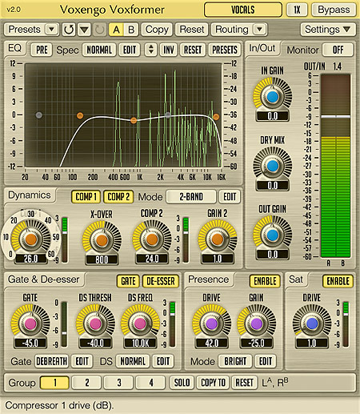Click the DRY MIX knob

[272, 166]
